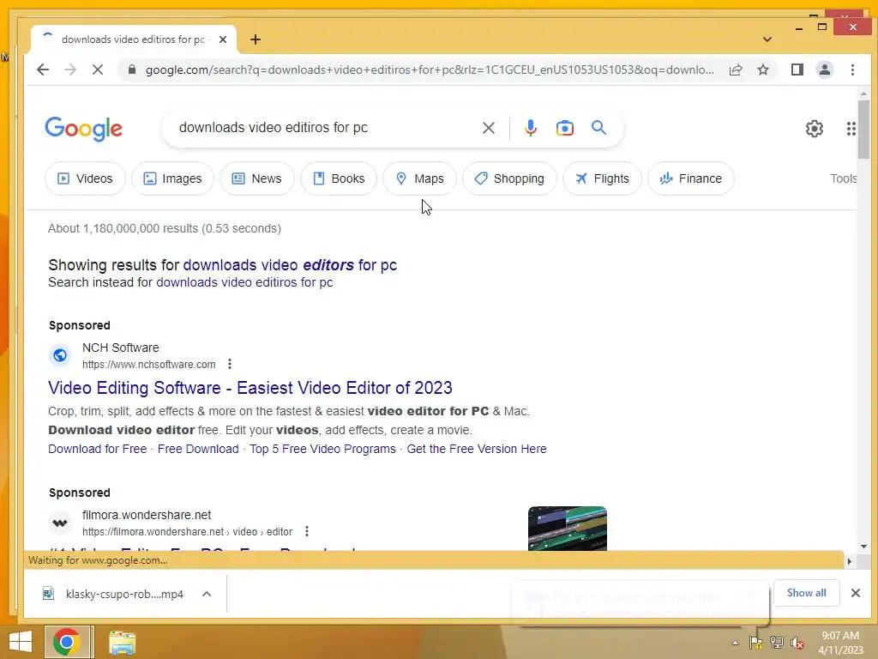878x659 pixels.
Task: Switch to Flights results
Action: click(x=602, y=178)
